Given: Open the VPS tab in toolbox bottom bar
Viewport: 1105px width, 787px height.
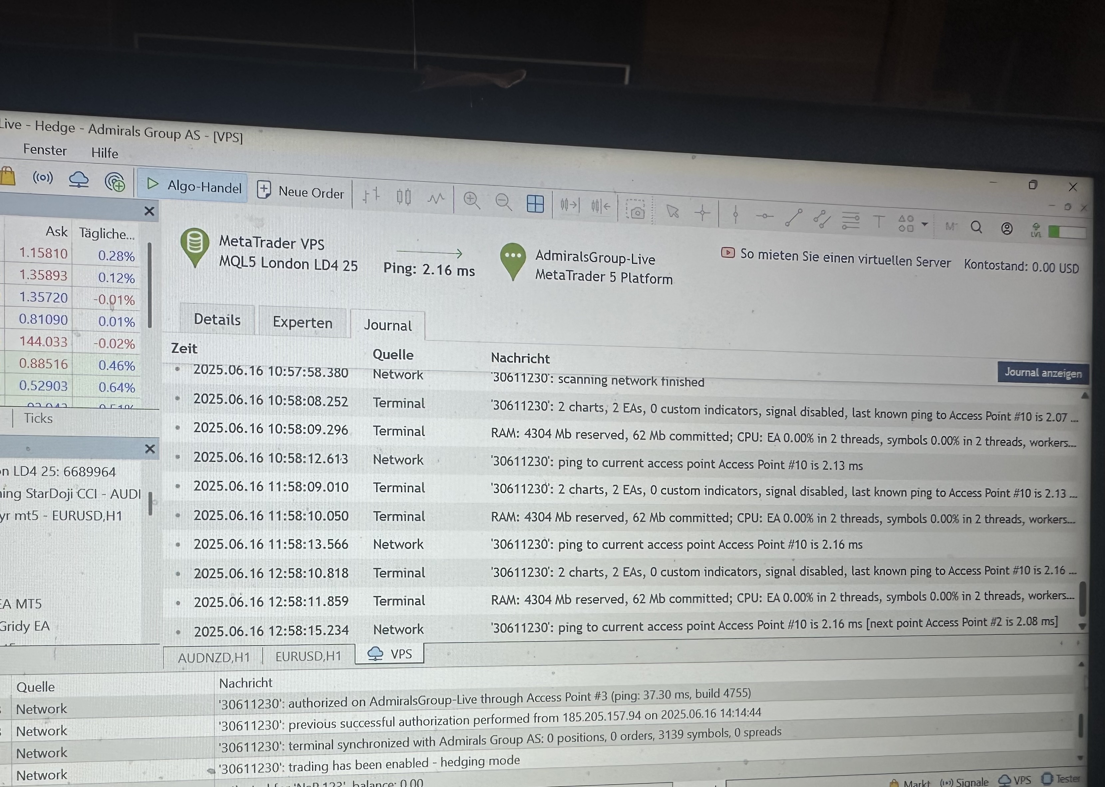Looking at the screenshot, I should point(1015,780).
